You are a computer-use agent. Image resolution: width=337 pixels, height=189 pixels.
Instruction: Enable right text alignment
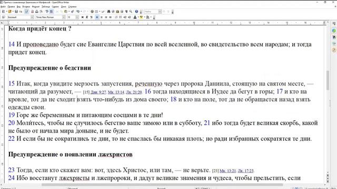click(x=106, y=17)
